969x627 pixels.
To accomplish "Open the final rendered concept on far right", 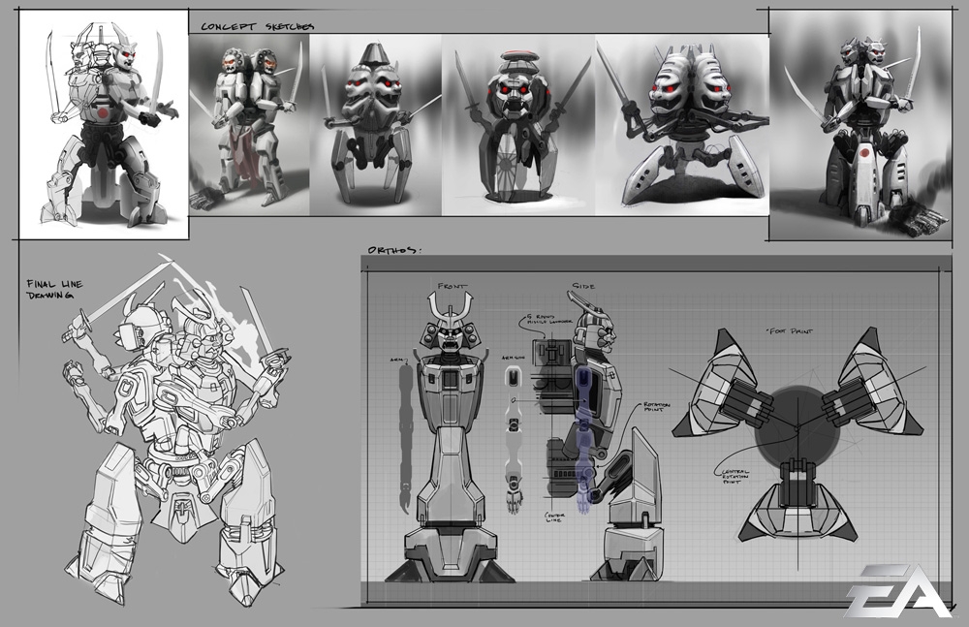I will [861, 125].
